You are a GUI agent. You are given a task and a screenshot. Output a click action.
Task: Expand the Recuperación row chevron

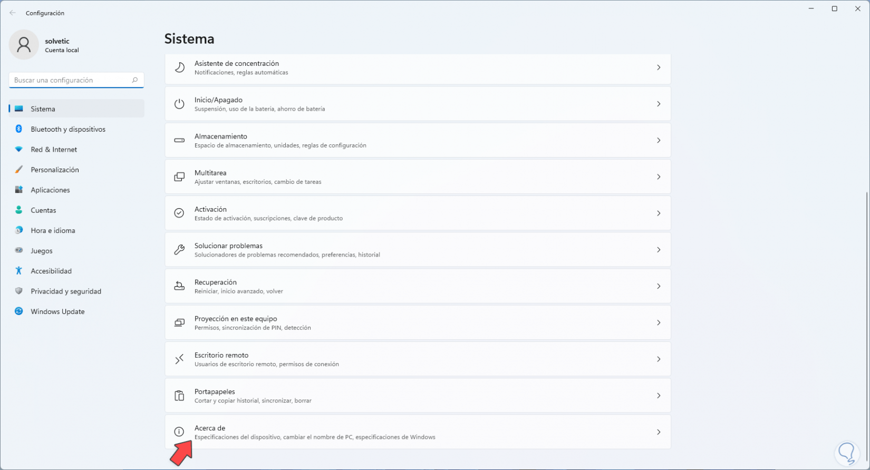coord(659,286)
